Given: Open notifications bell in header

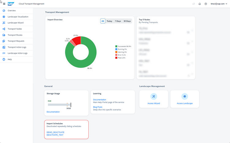Looking at the screenshot, I should pyautogui.click(x=200, y=4).
